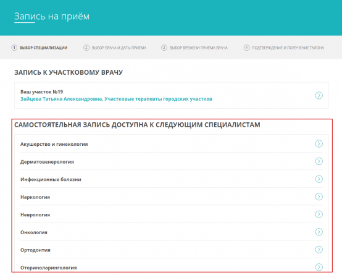The width and height of the screenshot is (342, 275).
Task: Click arrow icon beside Оториноларингология
Action: click(x=319, y=267)
